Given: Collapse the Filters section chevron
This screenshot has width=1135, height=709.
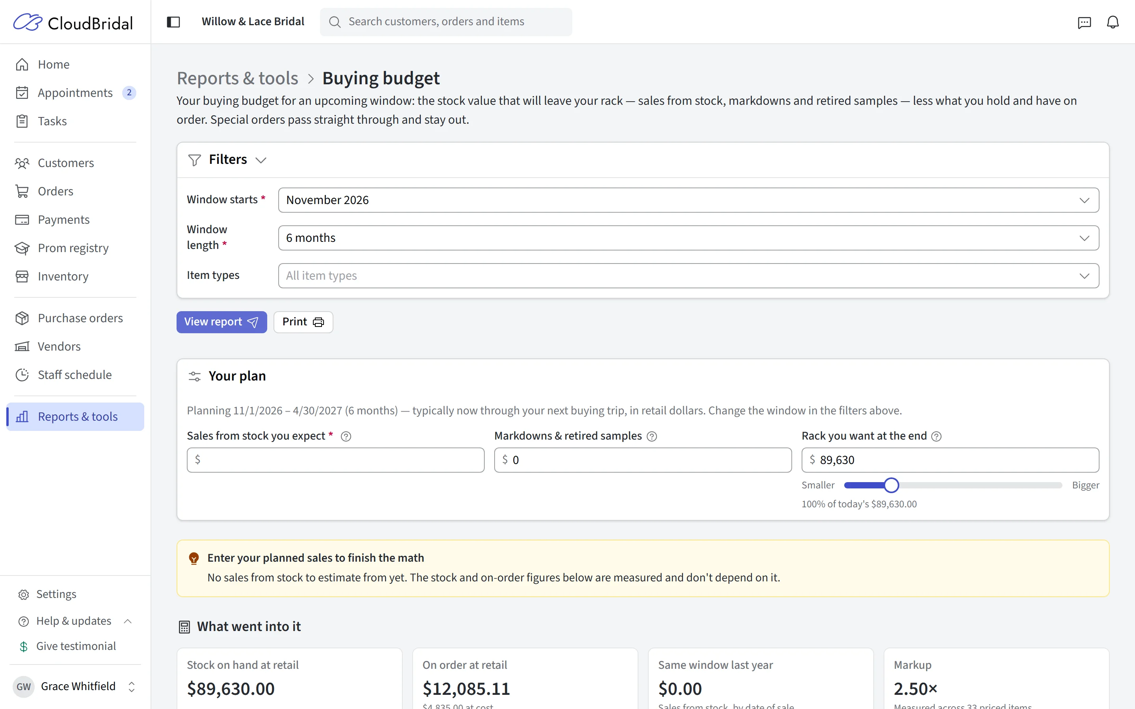Looking at the screenshot, I should 261,160.
